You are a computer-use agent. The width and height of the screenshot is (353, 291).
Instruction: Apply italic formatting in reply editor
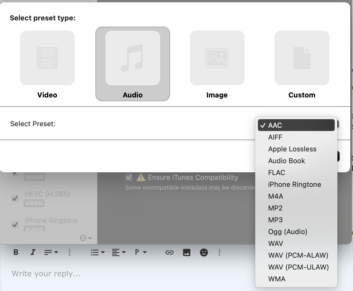tap(33, 252)
